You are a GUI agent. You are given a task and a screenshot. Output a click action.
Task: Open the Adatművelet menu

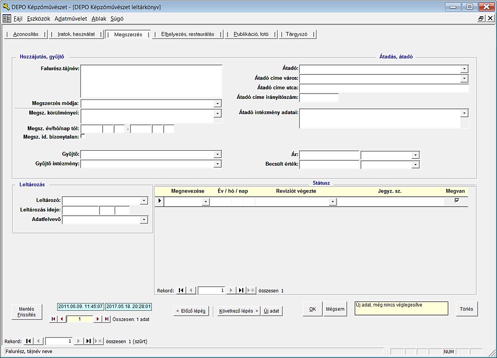click(71, 18)
